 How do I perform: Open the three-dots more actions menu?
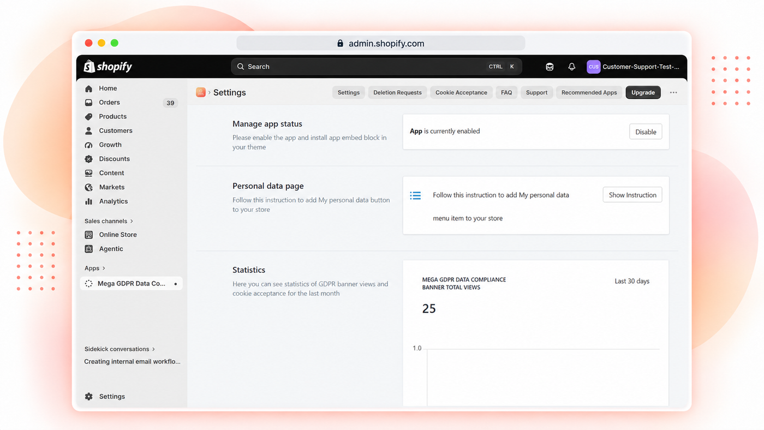point(673,93)
